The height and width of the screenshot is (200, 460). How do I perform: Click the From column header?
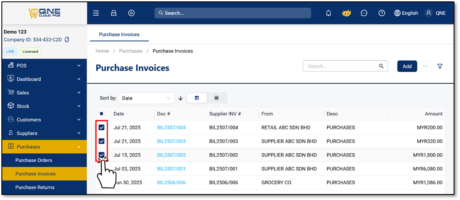267,114
